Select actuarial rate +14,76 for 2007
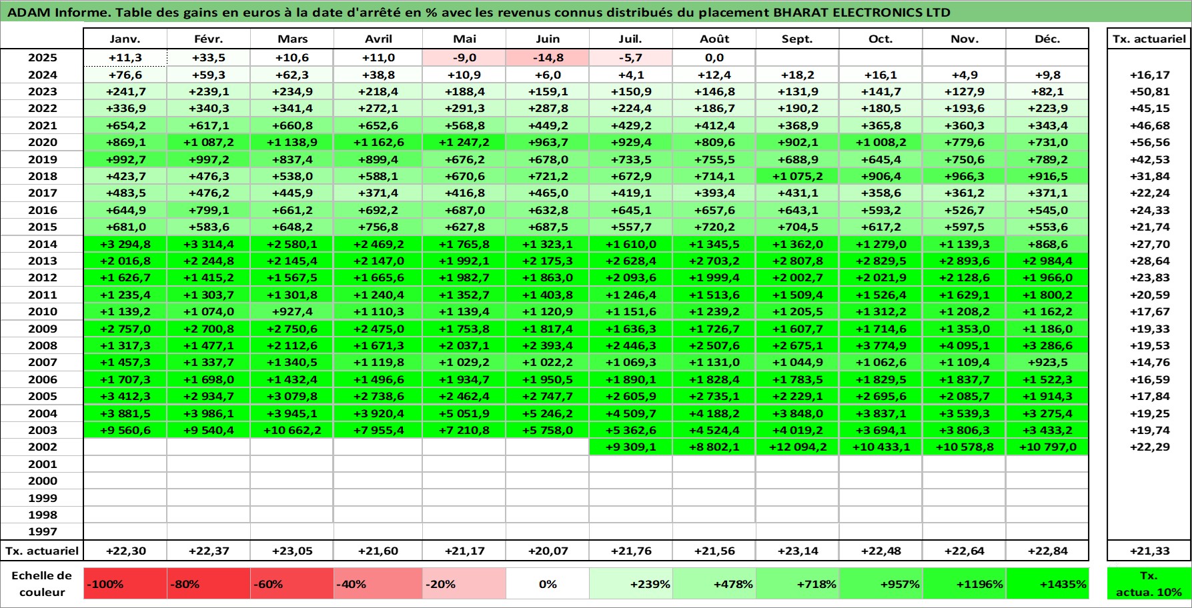 [x=1149, y=362]
